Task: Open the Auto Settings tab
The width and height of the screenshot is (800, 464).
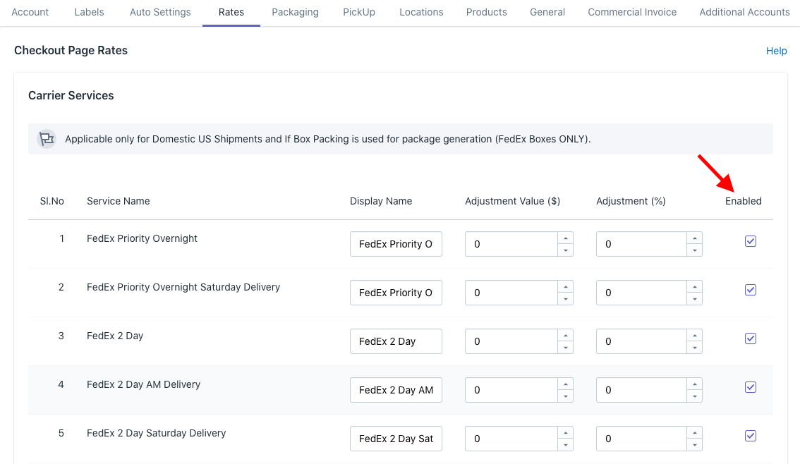Action: pyautogui.click(x=160, y=12)
